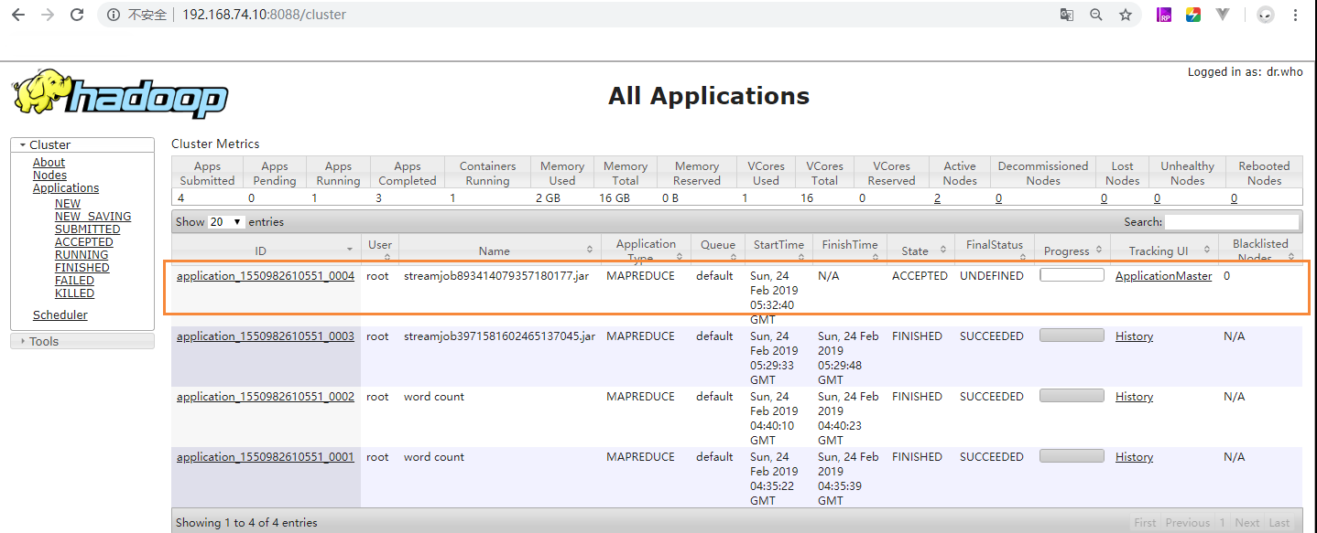The width and height of the screenshot is (1317, 533).
Task: Click progress bar of application 0004
Action: click(x=1072, y=274)
